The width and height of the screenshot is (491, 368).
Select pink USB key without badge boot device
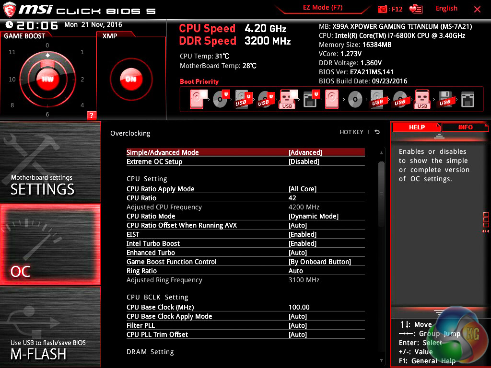point(422,99)
